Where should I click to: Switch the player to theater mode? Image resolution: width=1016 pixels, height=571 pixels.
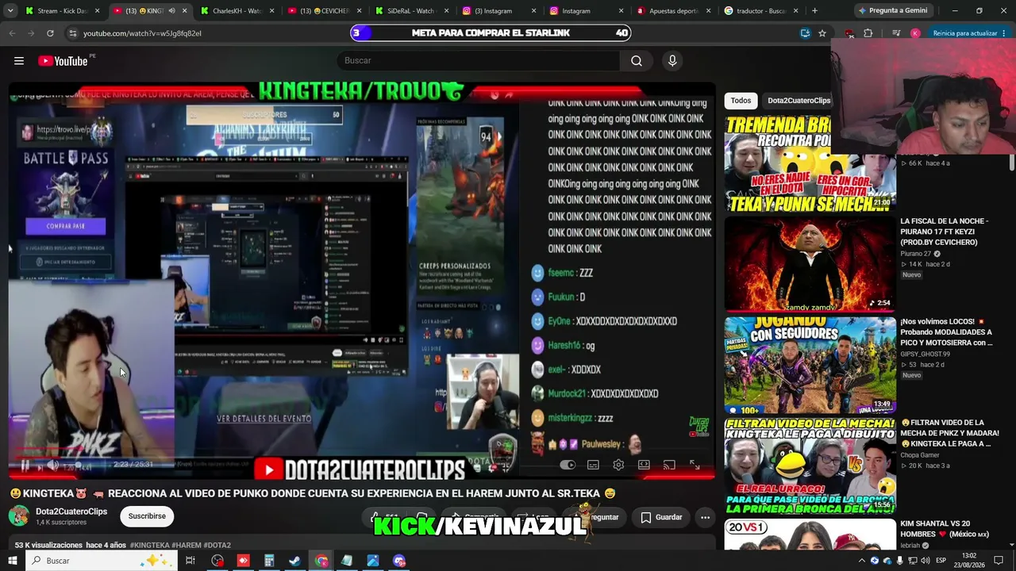[x=644, y=466]
